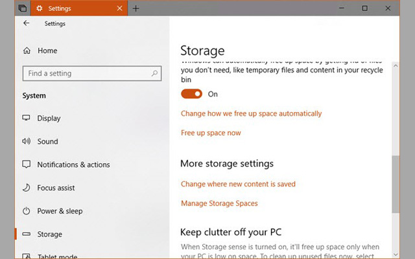
Task: Select the Sound speaker icon
Action: pyautogui.click(x=27, y=141)
